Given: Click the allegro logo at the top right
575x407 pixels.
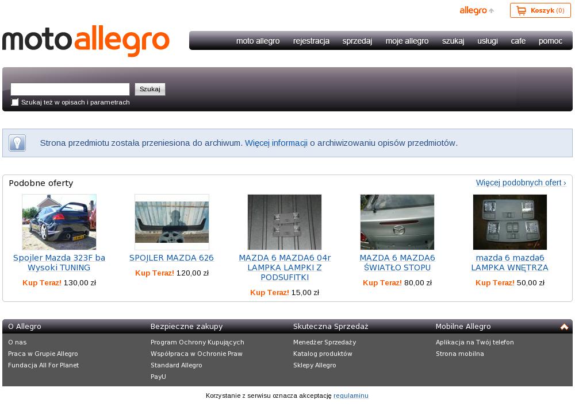Looking at the screenshot, I should tap(473, 10).
